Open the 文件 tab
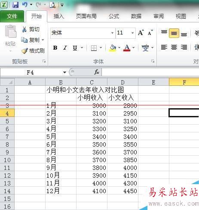 pyautogui.click(x=12, y=16)
